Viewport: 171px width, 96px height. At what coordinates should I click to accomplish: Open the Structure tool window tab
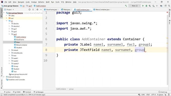click(2, 71)
